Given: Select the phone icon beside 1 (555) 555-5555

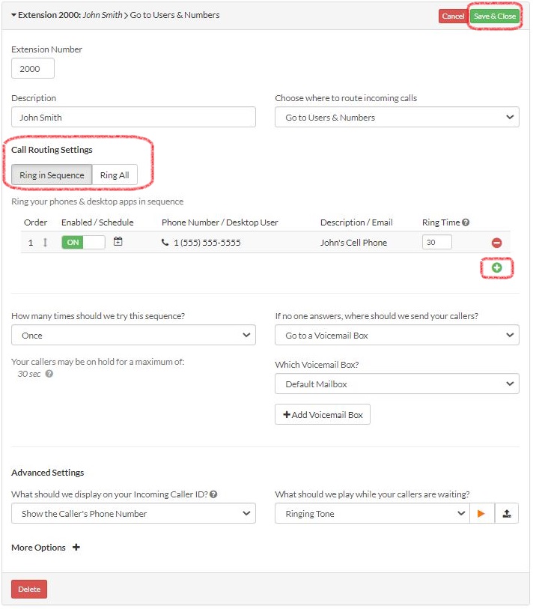Looking at the screenshot, I should pos(165,242).
